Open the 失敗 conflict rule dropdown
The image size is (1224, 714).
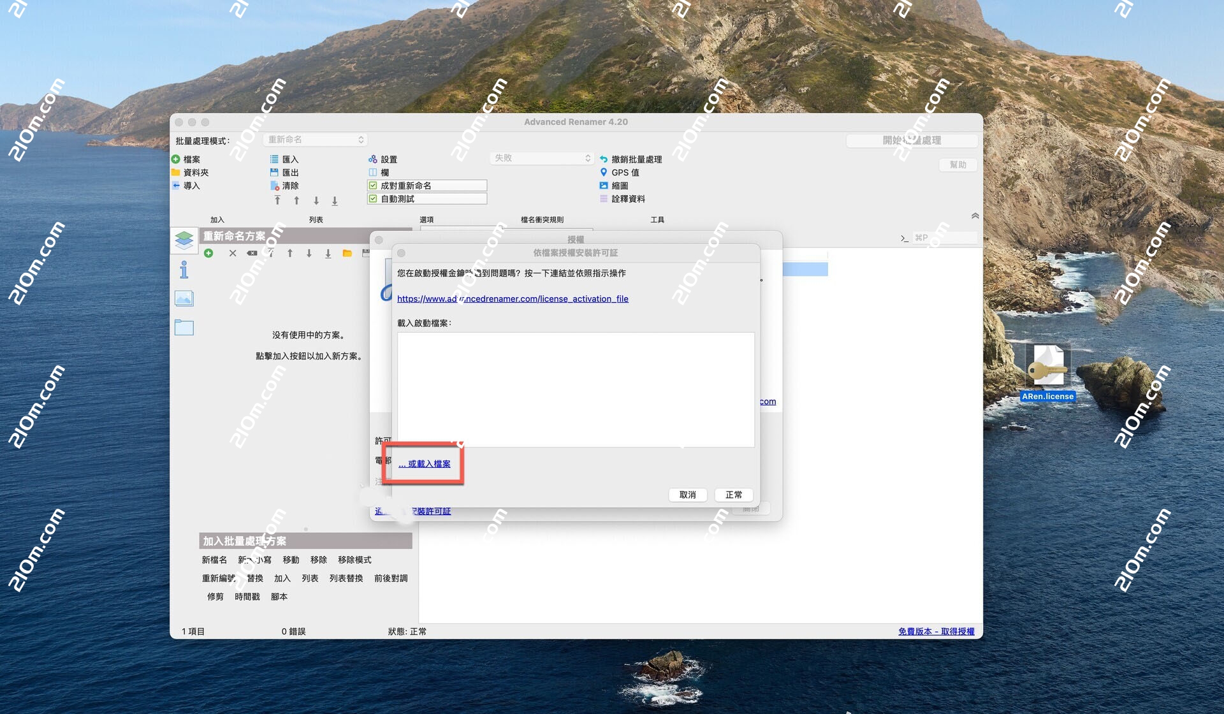click(x=541, y=157)
